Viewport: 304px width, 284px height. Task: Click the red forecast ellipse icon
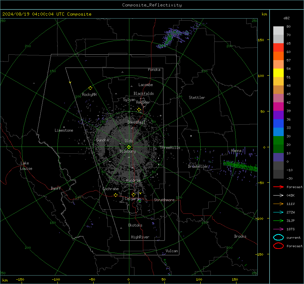point(278,246)
